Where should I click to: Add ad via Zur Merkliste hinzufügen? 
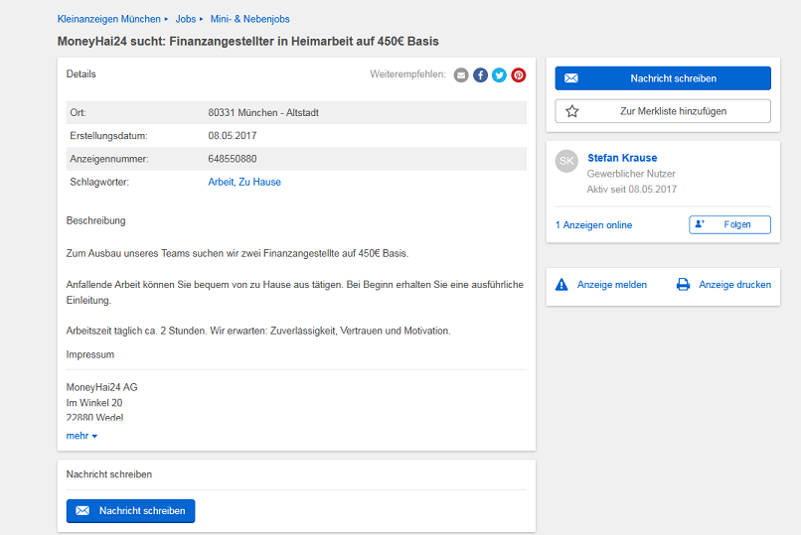pos(663,111)
